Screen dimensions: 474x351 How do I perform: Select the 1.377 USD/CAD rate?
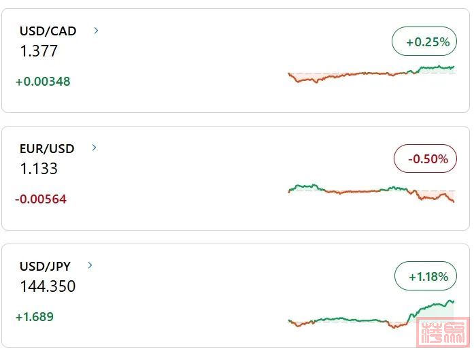(39, 51)
